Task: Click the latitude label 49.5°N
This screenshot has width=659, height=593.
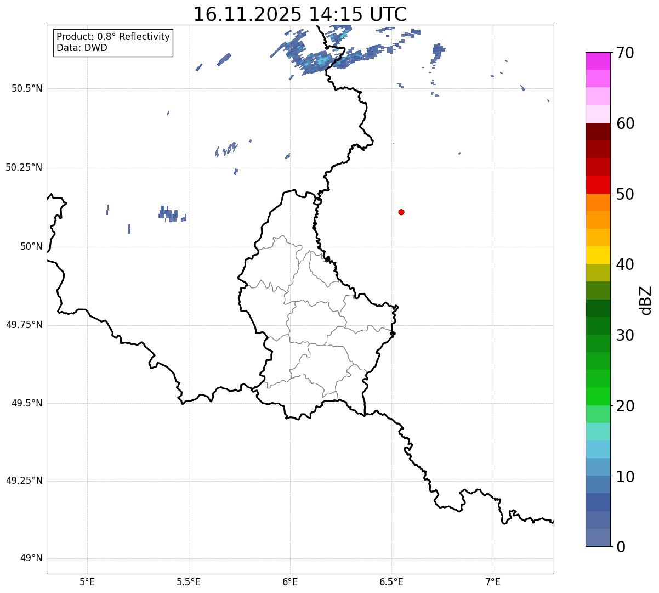Action: [x=27, y=403]
